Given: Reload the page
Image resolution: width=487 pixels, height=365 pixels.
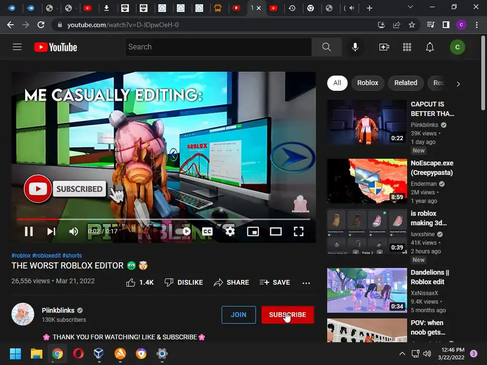Looking at the screenshot, I should pos(41,25).
